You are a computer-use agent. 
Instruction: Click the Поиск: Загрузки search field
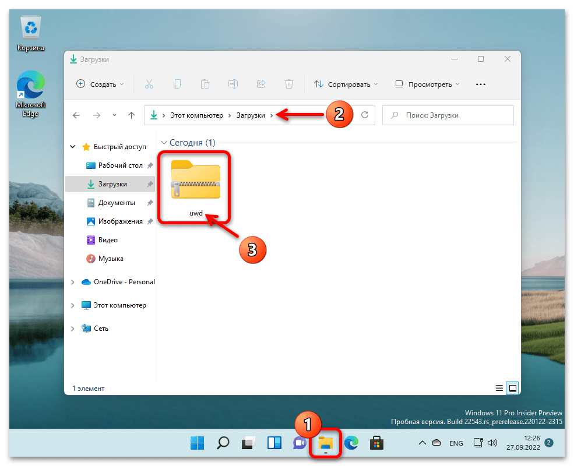click(x=448, y=115)
